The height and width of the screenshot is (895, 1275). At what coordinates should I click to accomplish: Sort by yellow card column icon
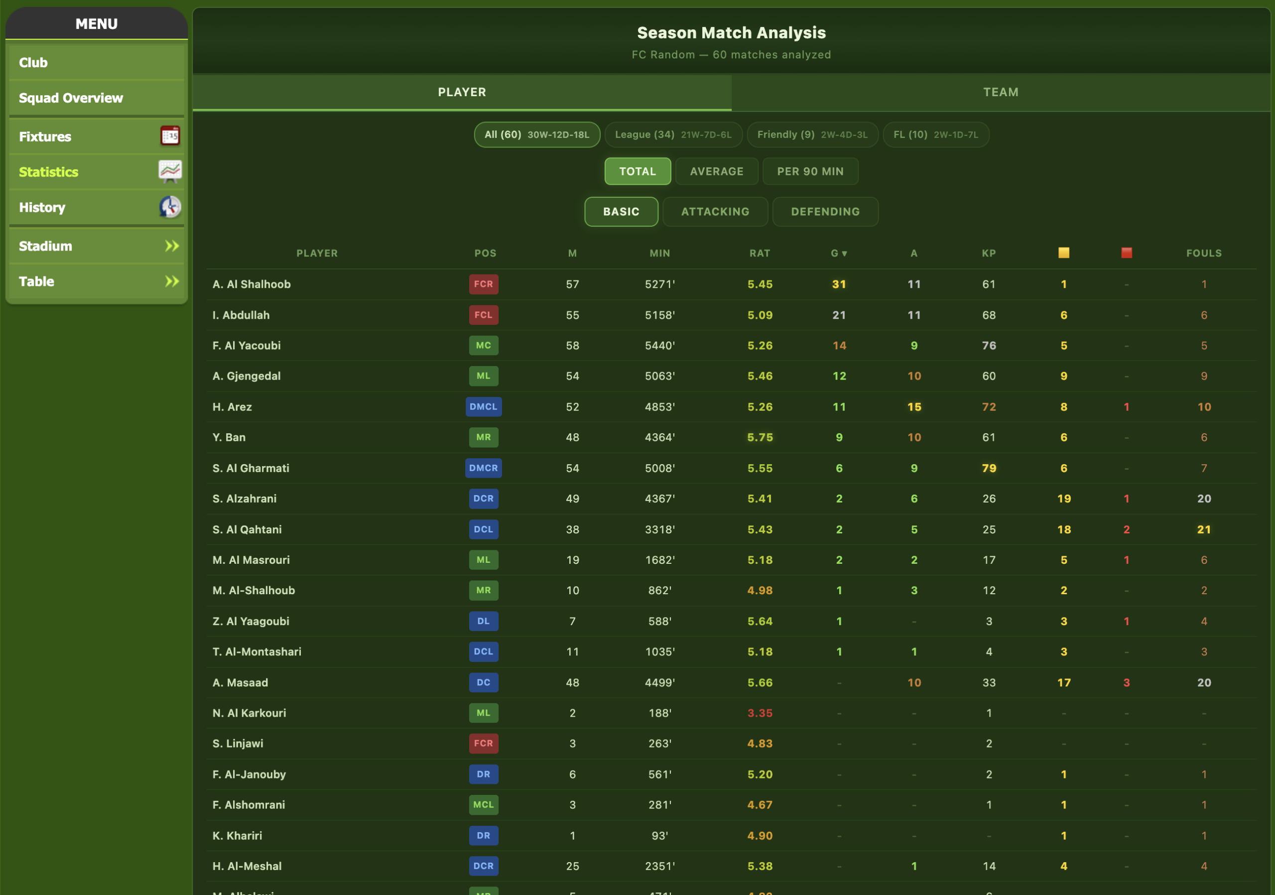click(1063, 253)
